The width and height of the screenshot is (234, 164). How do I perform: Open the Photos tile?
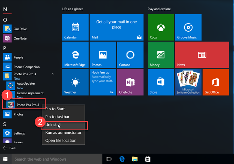[x=103, y=55]
